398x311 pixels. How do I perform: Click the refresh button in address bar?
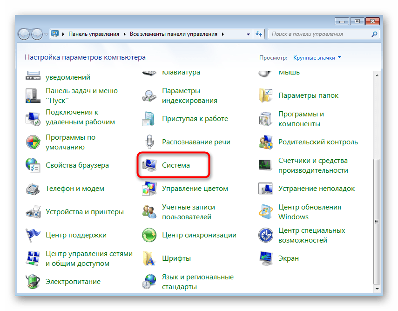[x=259, y=34]
